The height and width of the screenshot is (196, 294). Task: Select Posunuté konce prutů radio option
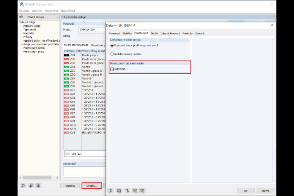pos(112,46)
